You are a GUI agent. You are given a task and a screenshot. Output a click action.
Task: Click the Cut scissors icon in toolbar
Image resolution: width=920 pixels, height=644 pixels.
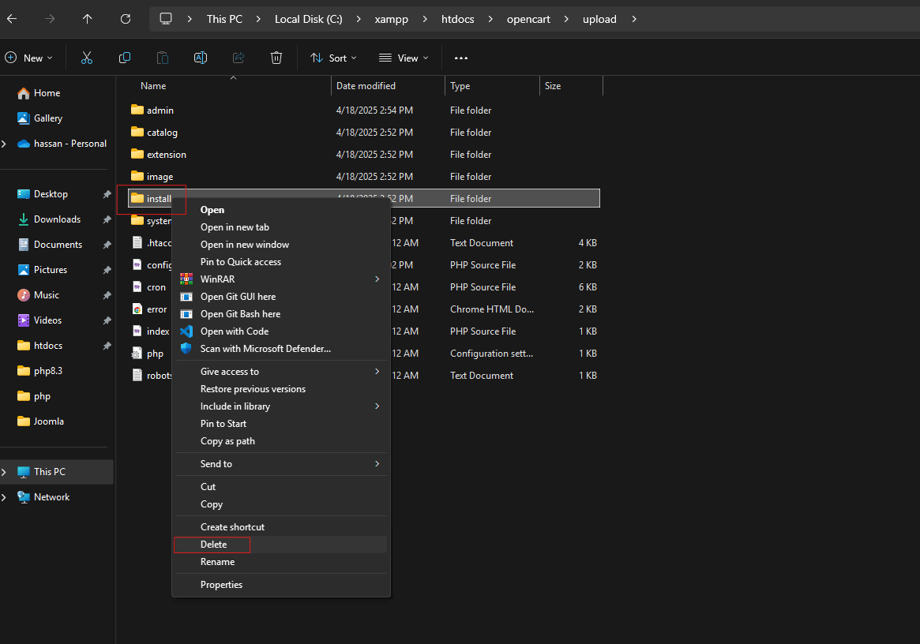point(87,58)
